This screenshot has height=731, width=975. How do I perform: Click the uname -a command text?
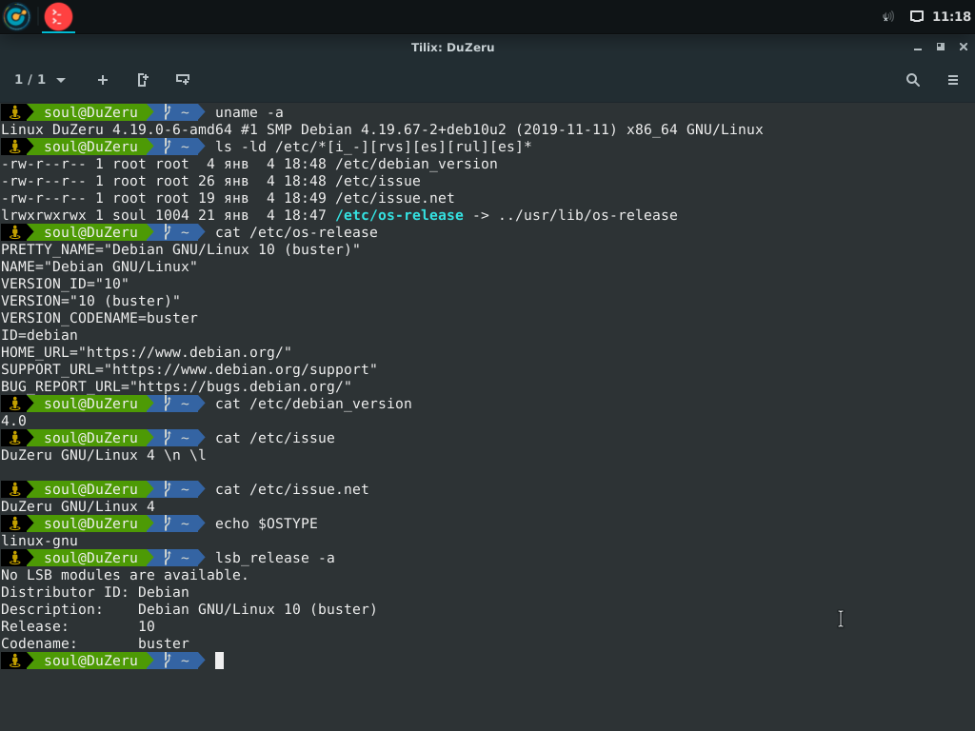click(x=249, y=112)
